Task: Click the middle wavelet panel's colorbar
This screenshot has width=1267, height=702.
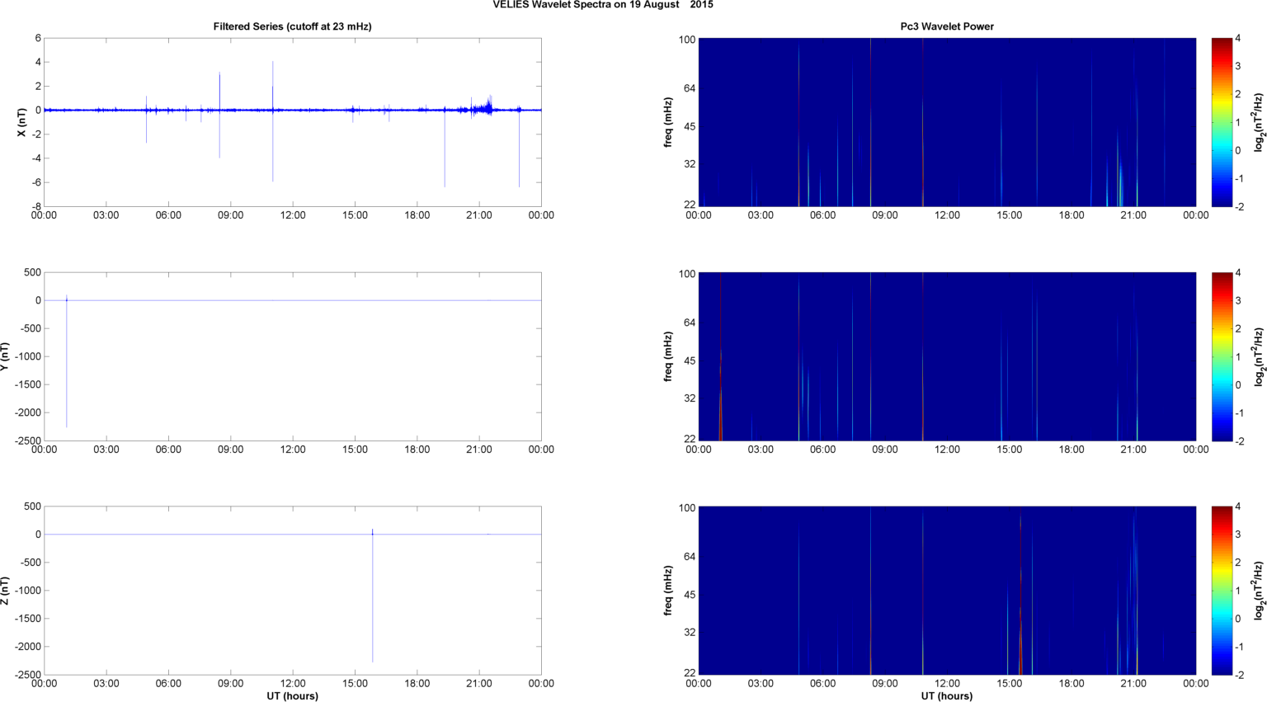Action: [1222, 356]
